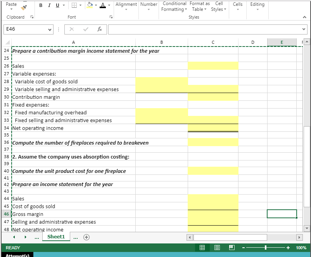Click inside the formula bar
The height and width of the screenshot is (257, 311).
(194, 29)
